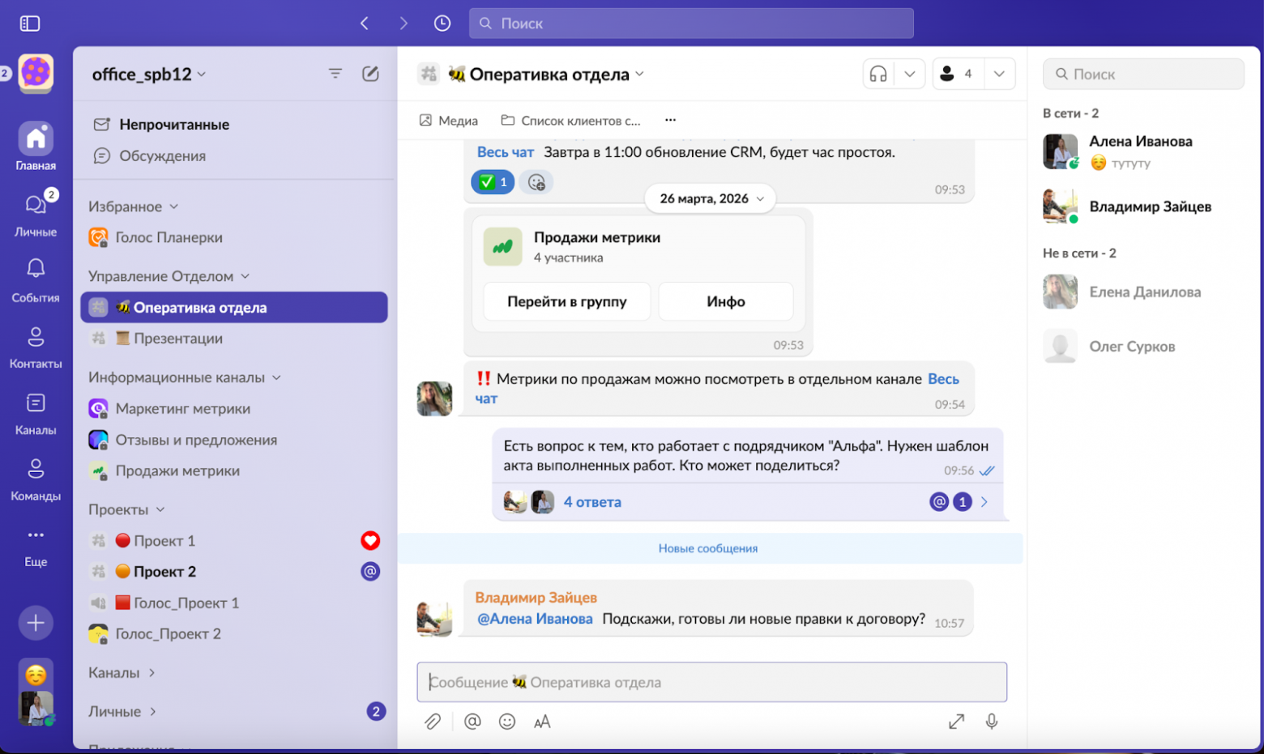Toggle the members list with participants button
Viewport: 1264px width, 754px height.
tap(958, 75)
